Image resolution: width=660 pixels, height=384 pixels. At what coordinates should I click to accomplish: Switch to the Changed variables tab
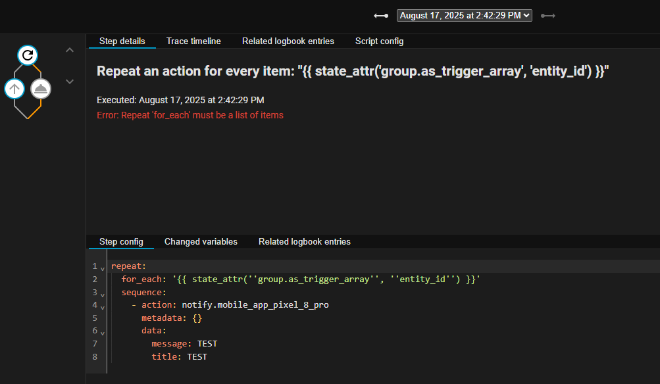pos(201,241)
